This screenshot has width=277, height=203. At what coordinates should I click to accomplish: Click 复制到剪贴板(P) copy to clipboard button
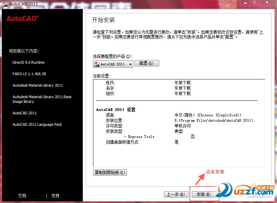click(110, 172)
